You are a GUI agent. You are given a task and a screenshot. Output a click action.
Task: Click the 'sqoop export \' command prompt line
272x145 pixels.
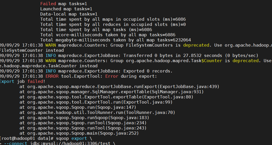pos(46,139)
